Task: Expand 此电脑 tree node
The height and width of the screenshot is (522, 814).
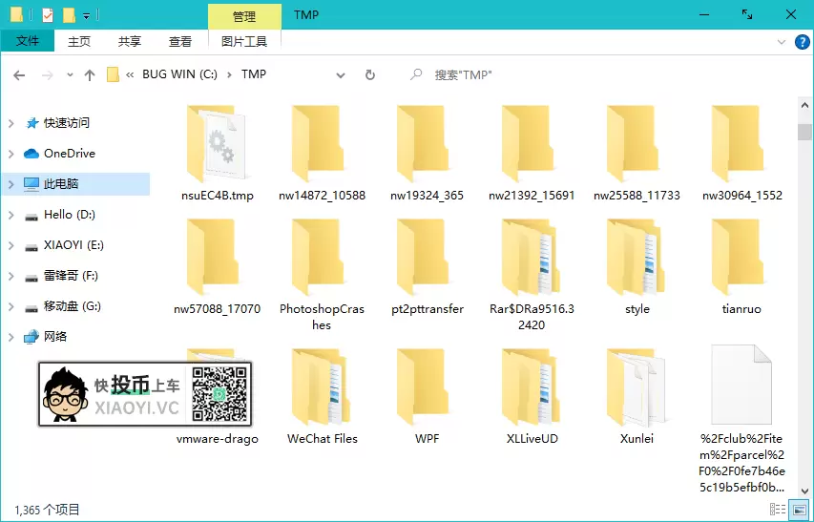Action: 10,184
